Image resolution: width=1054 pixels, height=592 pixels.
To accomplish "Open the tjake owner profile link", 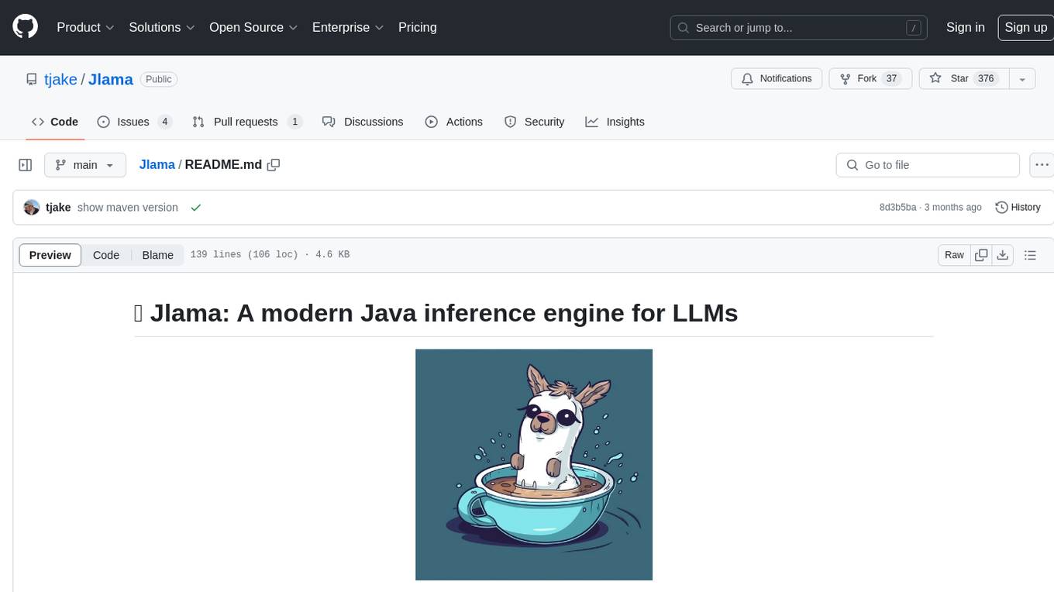I will tap(60, 79).
